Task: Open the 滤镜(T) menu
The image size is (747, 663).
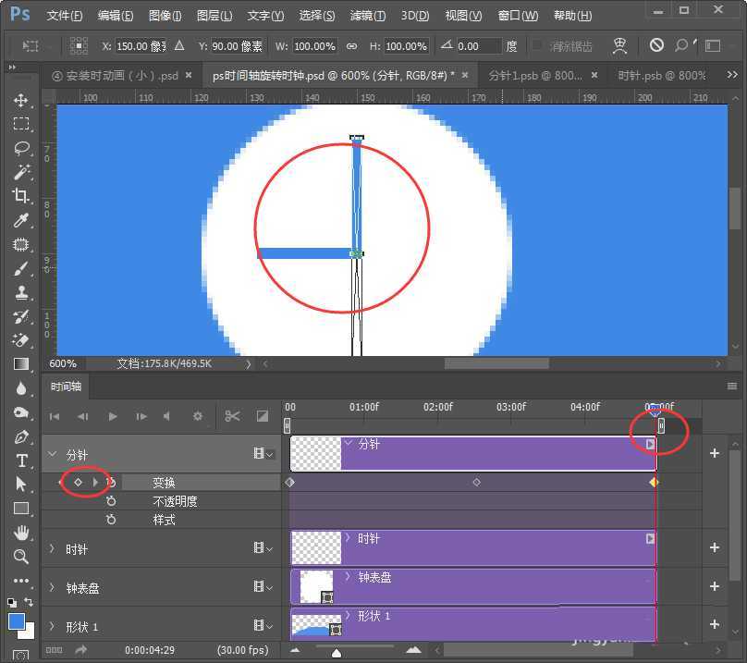Action: click(x=367, y=16)
